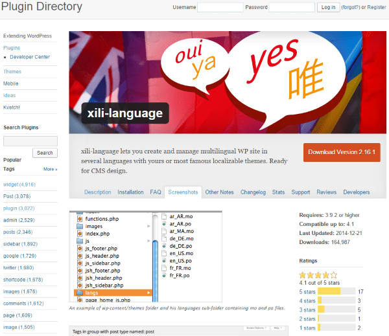The image size is (389, 336).
Task: Open the Register link
Action: click(x=376, y=8)
